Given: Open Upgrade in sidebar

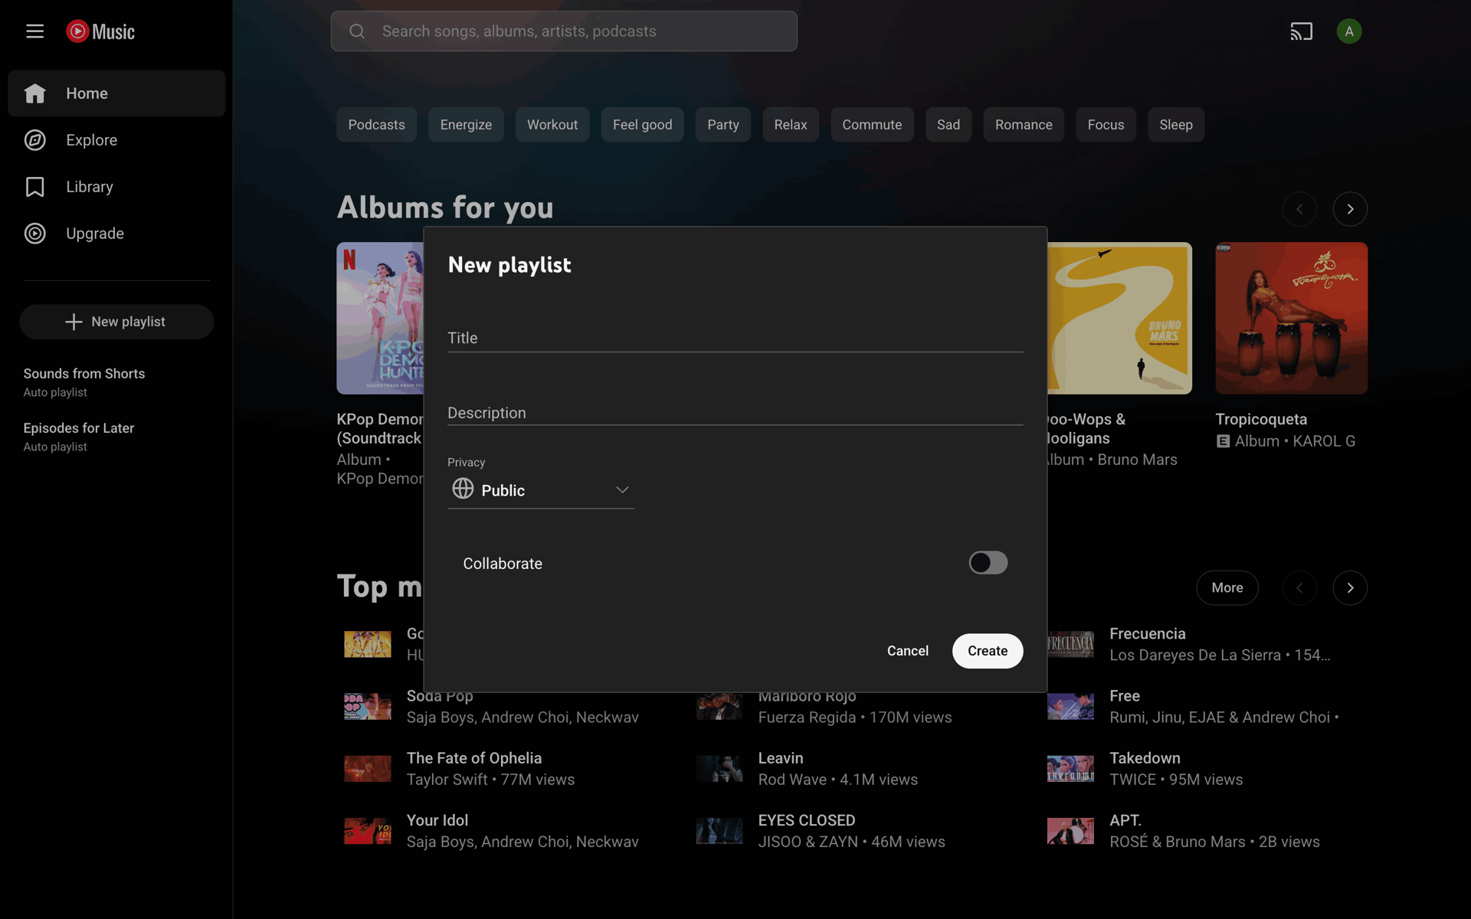Looking at the screenshot, I should point(116,234).
